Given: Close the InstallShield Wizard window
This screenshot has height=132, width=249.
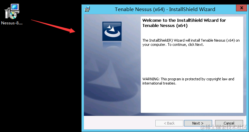Looking at the screenshot, I should coord(241,8).
